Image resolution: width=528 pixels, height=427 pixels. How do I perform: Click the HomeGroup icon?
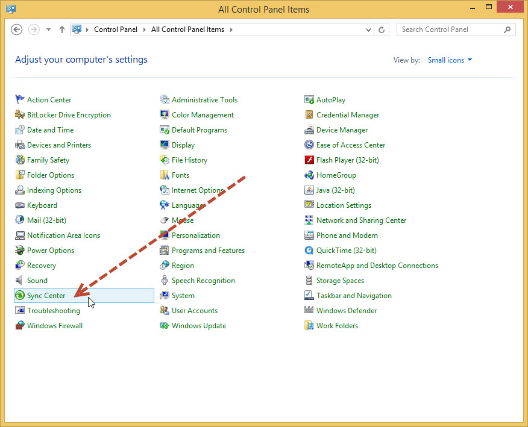click(x=309, y=175)
